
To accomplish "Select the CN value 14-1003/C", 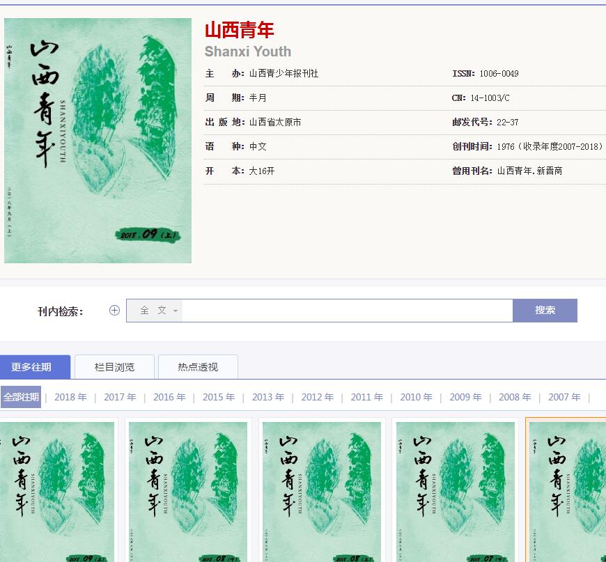I will coord(490,97).
